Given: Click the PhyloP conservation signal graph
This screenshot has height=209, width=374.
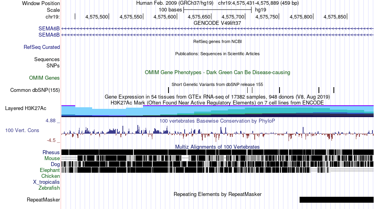Looking at the screenshot, I should click(217, 133).
